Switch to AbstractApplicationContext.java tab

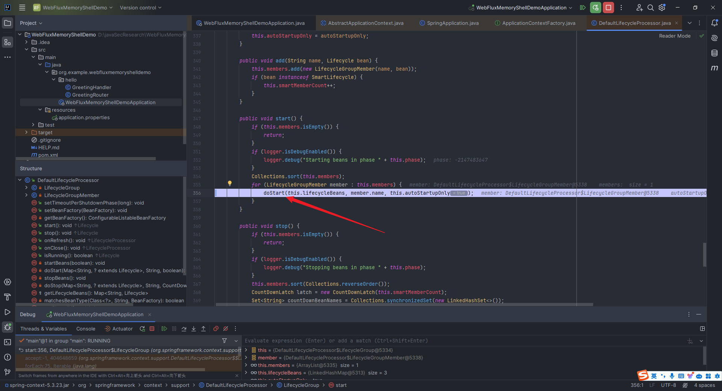click(x=362, y=23)
